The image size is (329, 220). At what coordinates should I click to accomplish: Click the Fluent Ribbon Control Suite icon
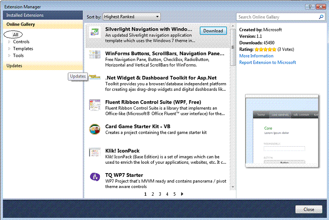click(95, 105)
